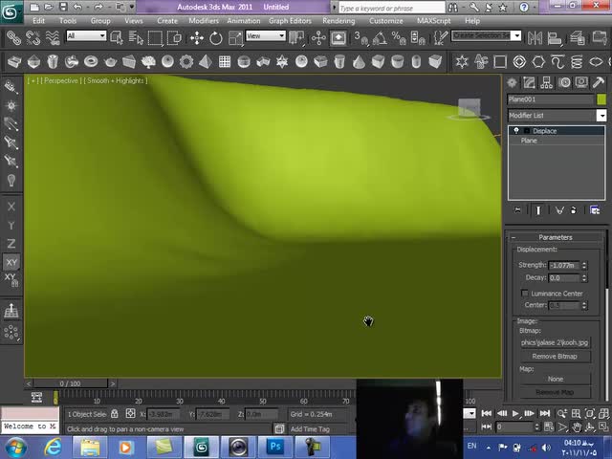Toggle the 3D Snaps button
Screen dimensions: 612x459
click(361, 38)
